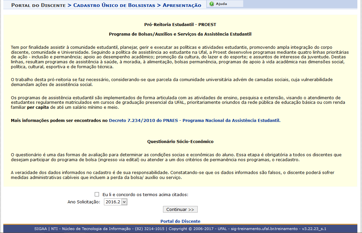Click the Apresentação breadcrumb item
Screen dimensions: 362x233
pyautogui.click(x=182, y=5)
